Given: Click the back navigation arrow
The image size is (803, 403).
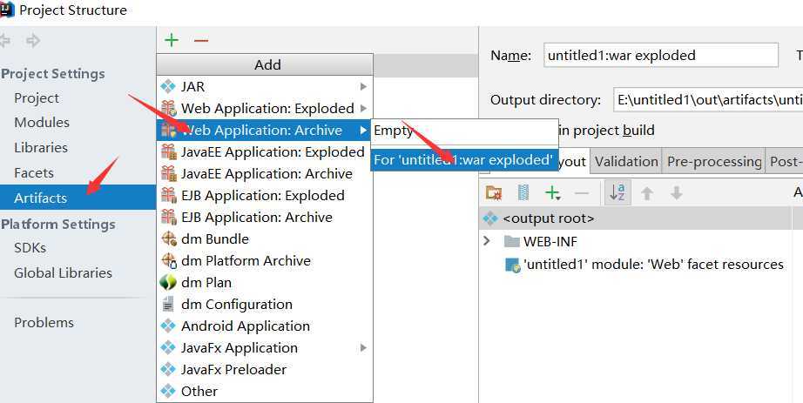Looking at the screenshot, I should click(x=5, y=40).
